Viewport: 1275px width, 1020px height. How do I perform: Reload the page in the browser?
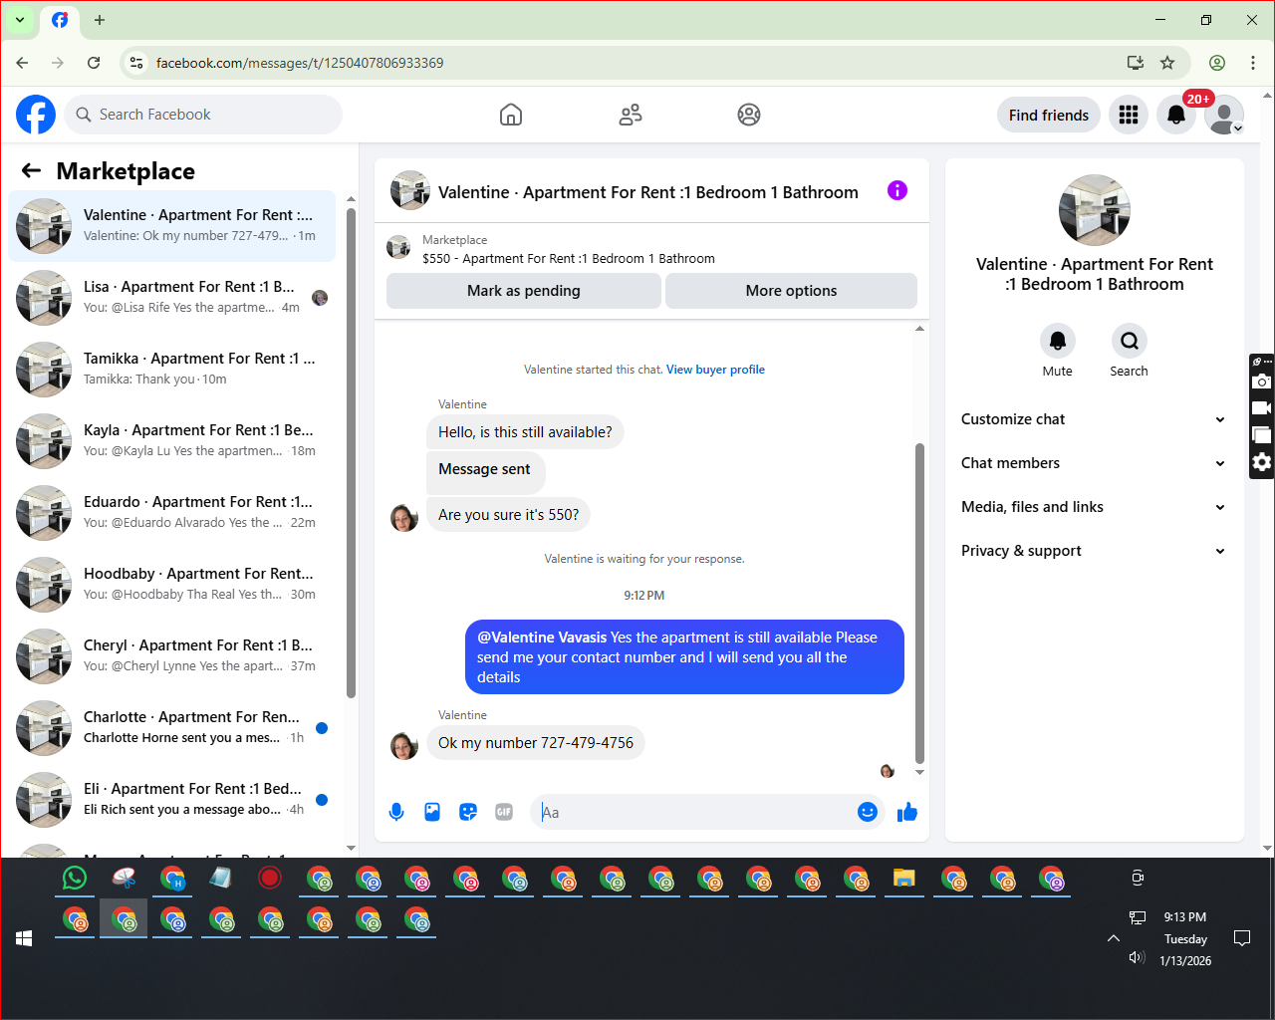[x=94, y=63]
